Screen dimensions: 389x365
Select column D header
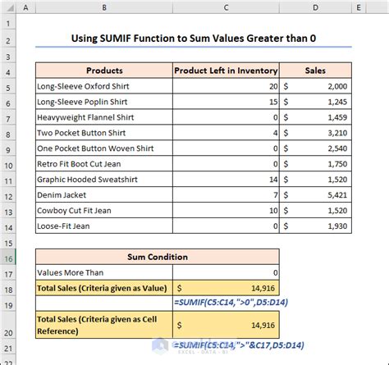coord(315,7)
